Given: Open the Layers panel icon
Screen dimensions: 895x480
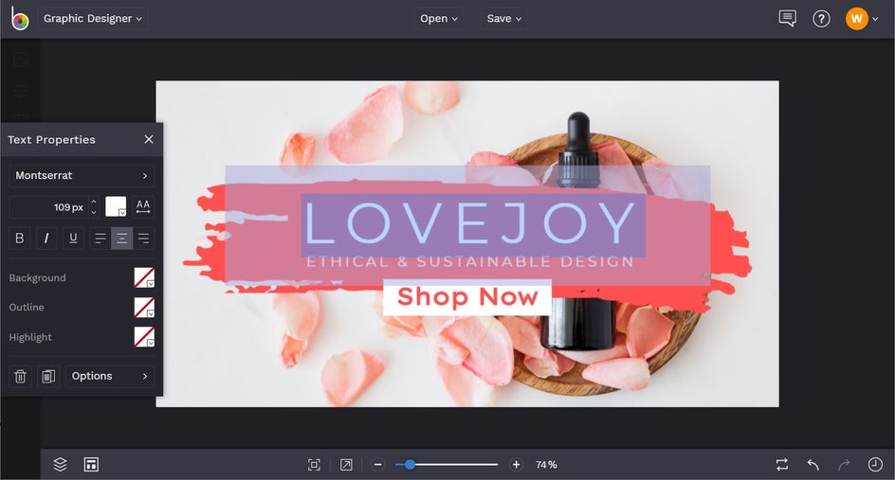Looking at the screenshot, I should click(x=60, y=465).
